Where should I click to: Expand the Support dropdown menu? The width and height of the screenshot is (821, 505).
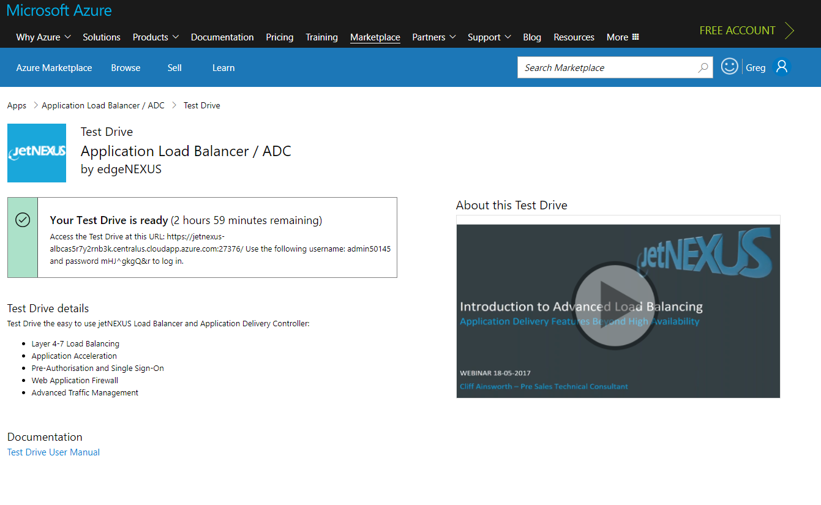click(x=489, y=37)
